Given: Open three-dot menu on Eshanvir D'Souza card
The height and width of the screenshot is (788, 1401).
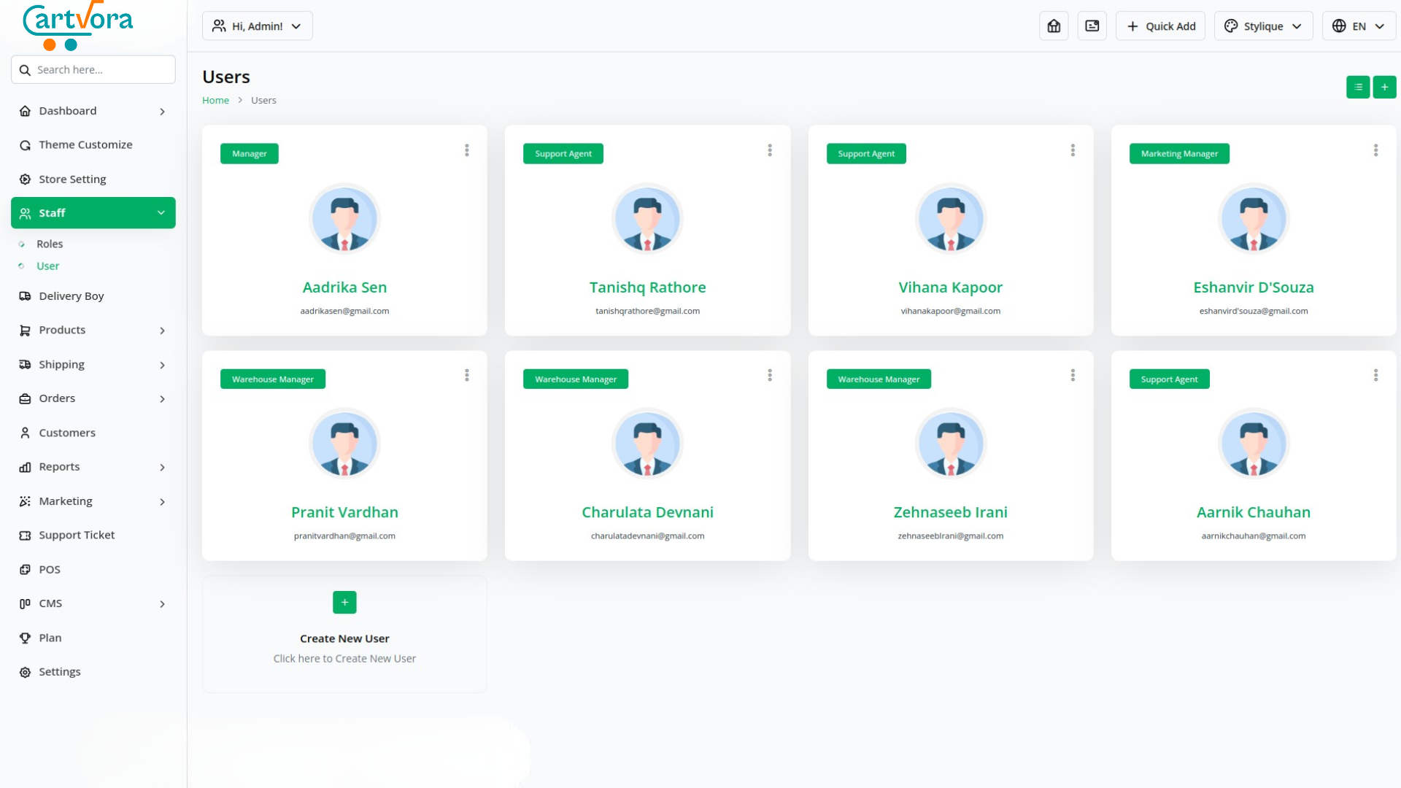Looking at the screenshot, I should (x=1375, y=150).
